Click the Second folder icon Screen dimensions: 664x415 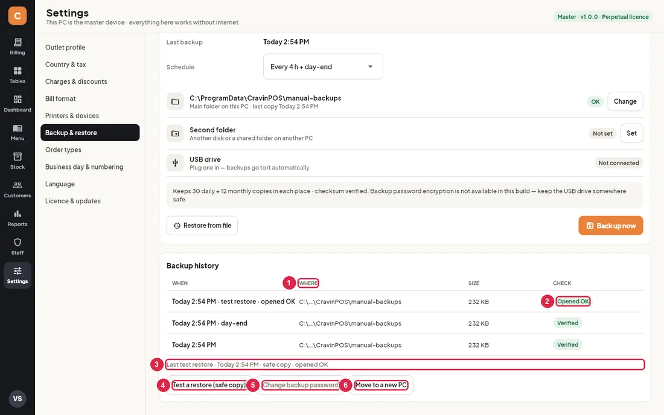coord(175,133)
